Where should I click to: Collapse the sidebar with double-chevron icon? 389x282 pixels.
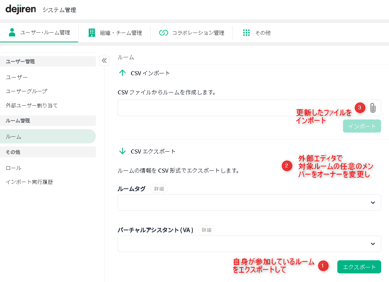tap(104, 61)
